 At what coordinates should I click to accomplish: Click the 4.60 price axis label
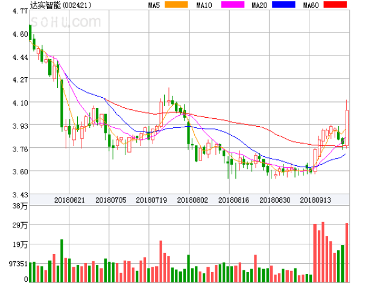click(x=20, y=34)
